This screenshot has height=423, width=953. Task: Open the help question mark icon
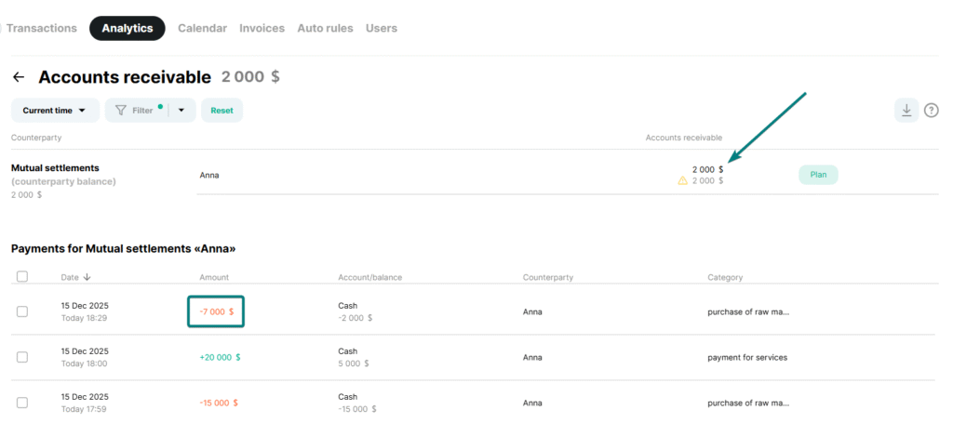[931, 111]
